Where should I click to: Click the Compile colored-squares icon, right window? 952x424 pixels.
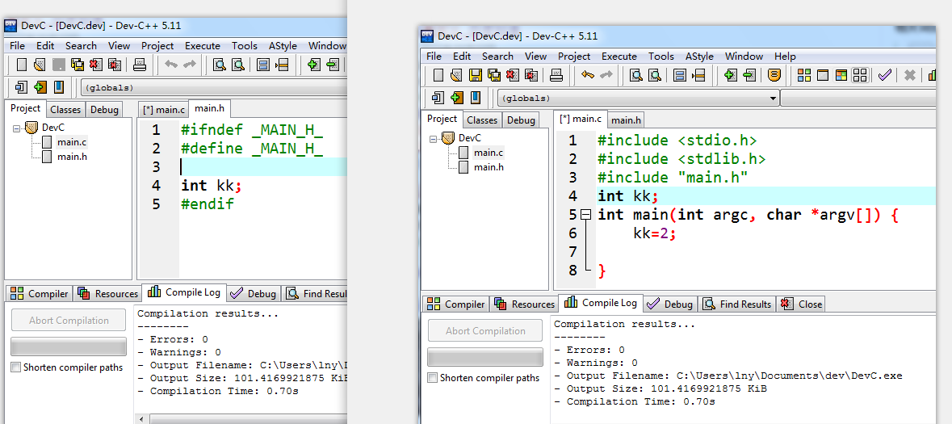(804, 75)
